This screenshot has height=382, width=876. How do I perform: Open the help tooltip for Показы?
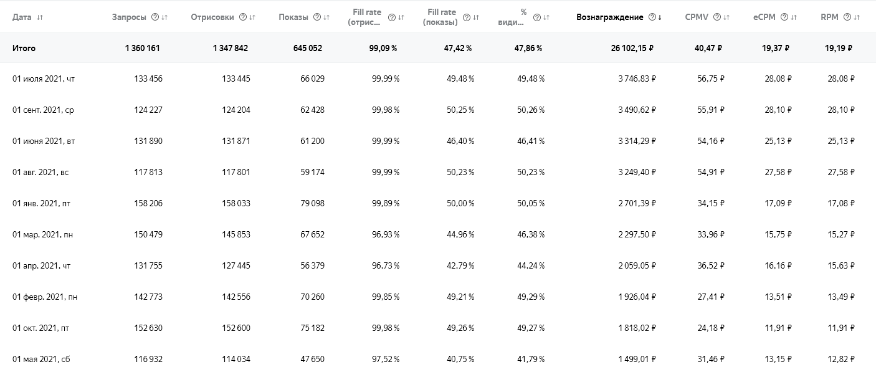(317, 17)
